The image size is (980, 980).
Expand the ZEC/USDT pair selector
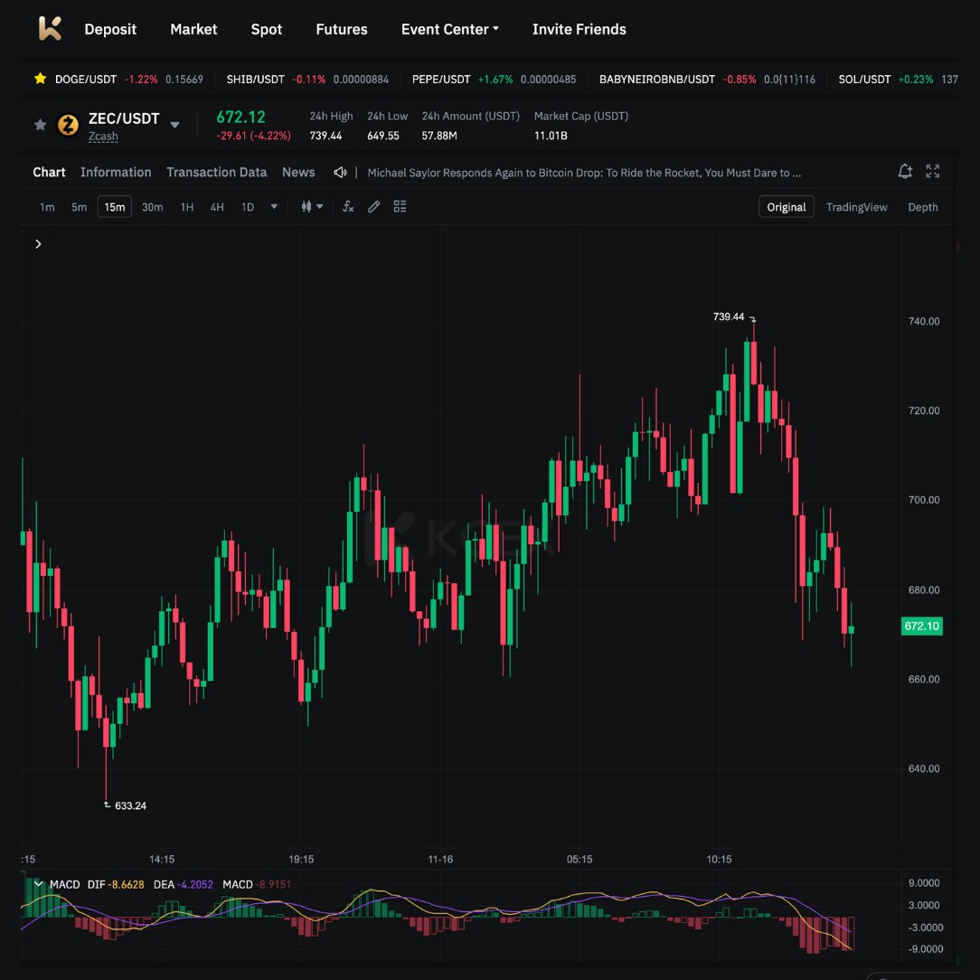175,125
